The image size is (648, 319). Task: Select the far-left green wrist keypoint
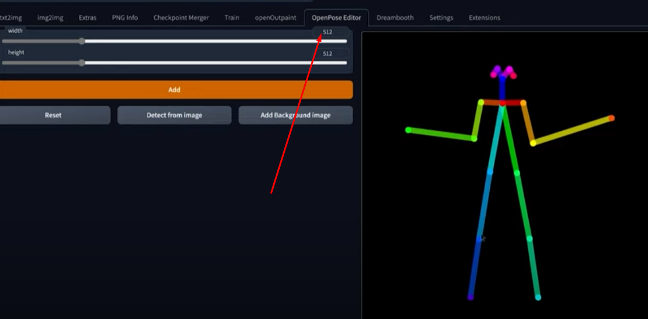click(x=408, y=130)
